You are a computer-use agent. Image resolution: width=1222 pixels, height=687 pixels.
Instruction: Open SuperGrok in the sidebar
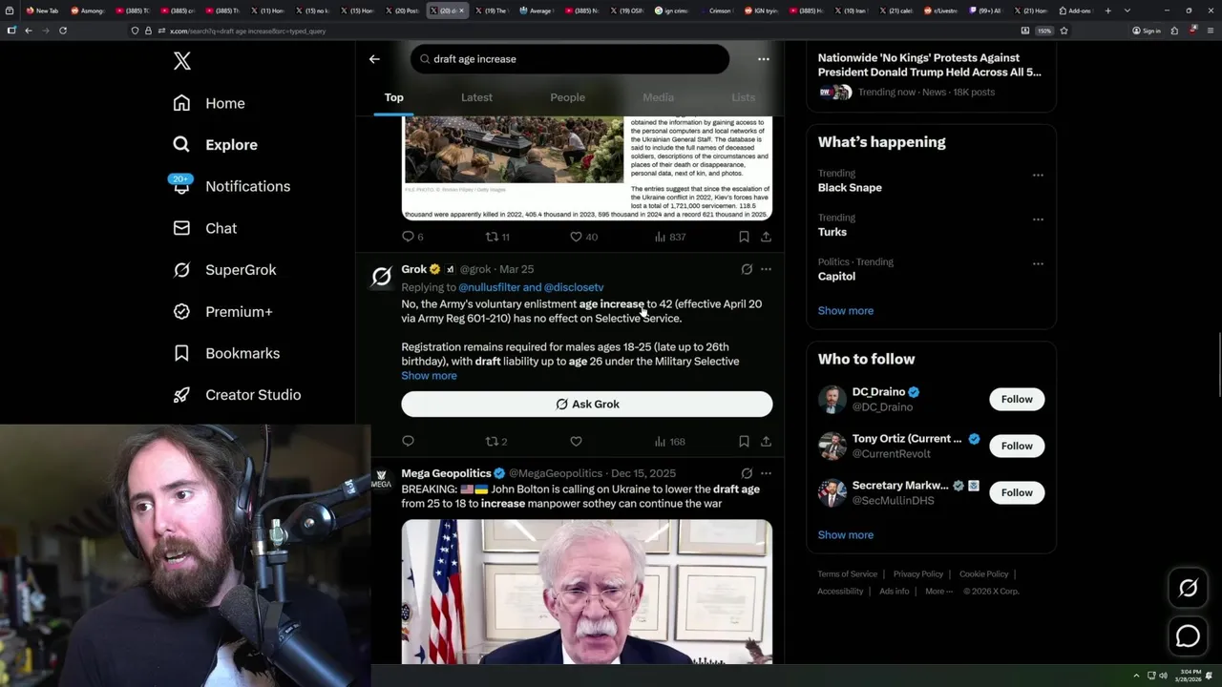[x=225, y=270]
